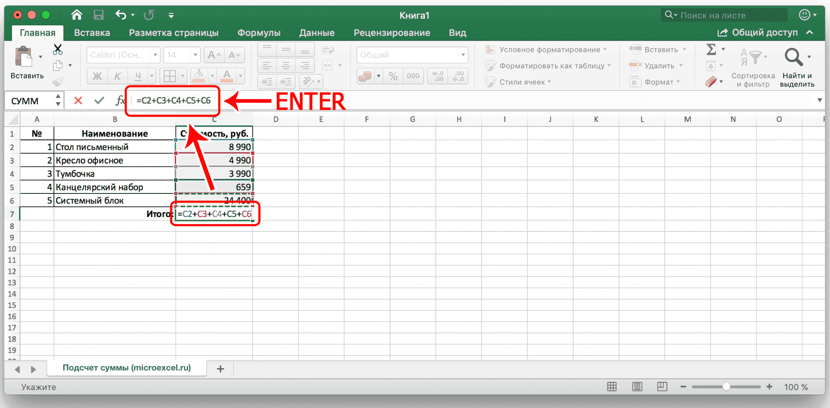Click the Cut scissors icon
The height and width of the screenshot is (408, 830).
coord(58,49)
